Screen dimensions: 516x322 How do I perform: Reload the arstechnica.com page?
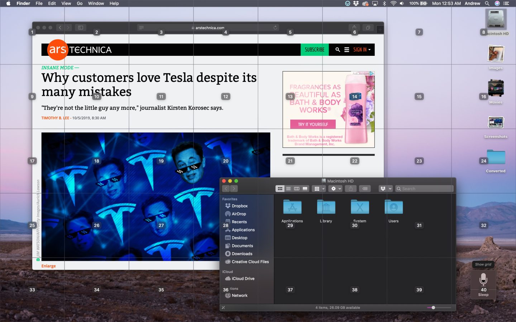click(275, 28)
